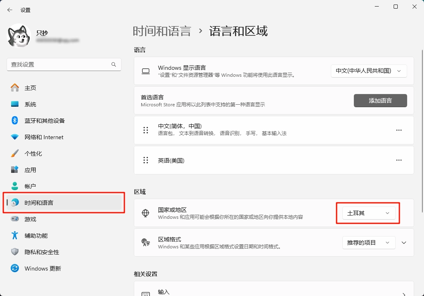The height and width of the screenshot is (296, 424).
Task: Click drag handle dots beside 中文(简体，中国)
Action: click(x=145, y=130)
